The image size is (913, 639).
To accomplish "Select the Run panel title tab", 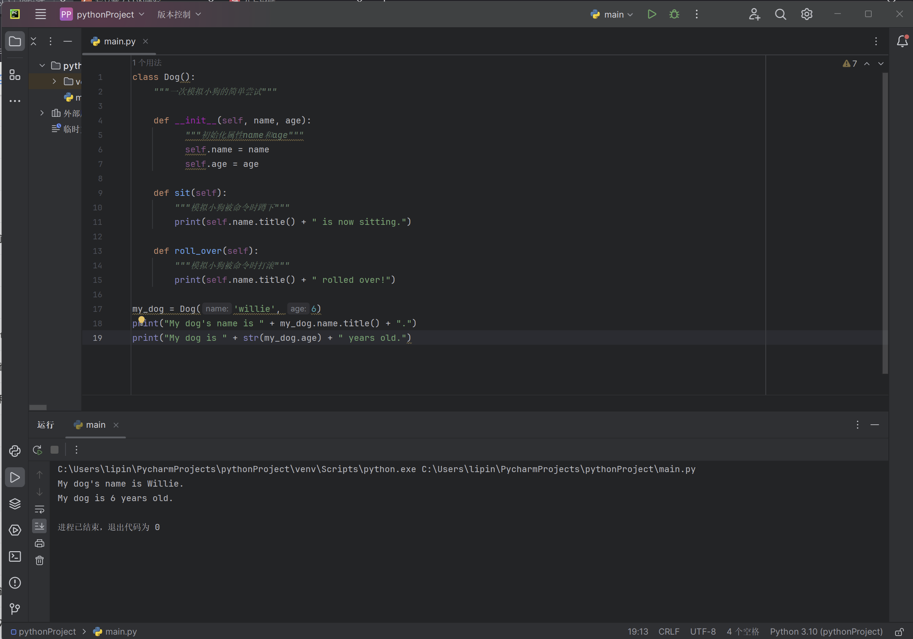I will 46,425.
